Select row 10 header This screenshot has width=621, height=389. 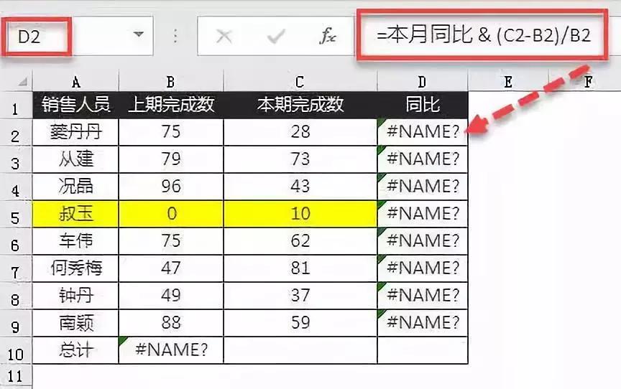click(x=15, y=351)
